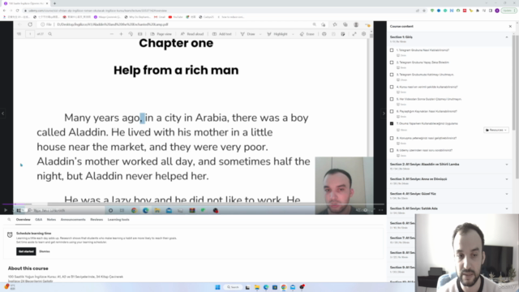
Task: Check lecture 5 Her Videodan Sonra checkbox
Action: point(392,99)
